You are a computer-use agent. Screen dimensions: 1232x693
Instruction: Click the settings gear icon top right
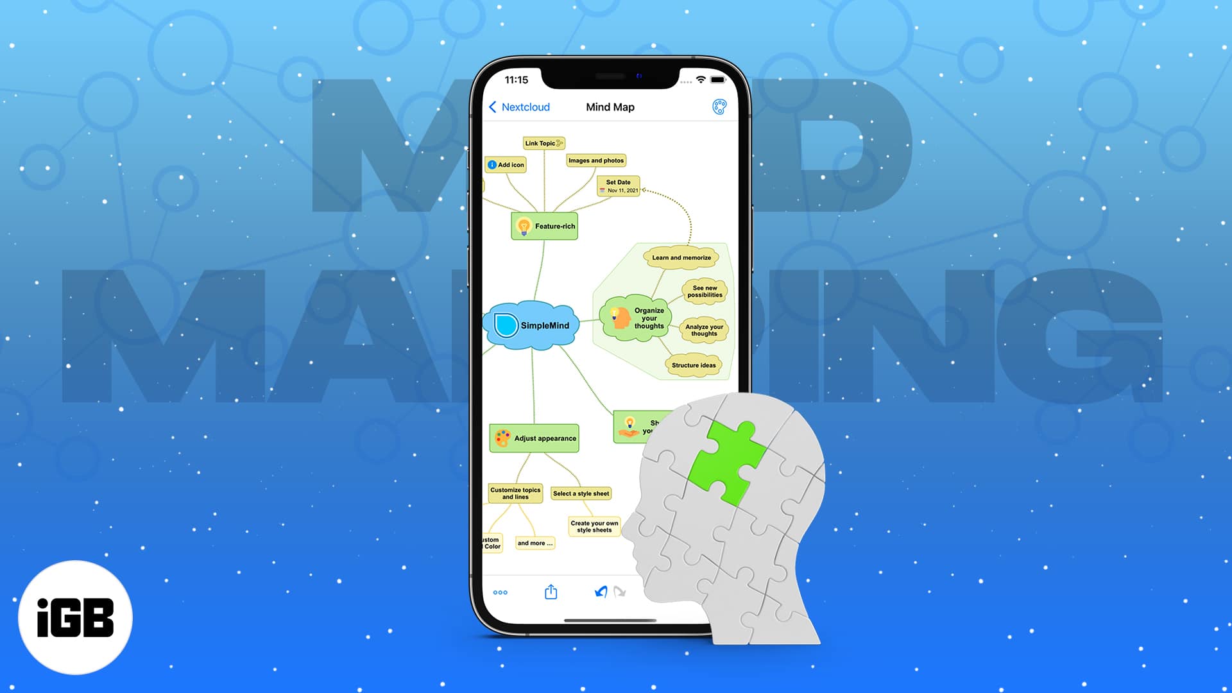719,107
